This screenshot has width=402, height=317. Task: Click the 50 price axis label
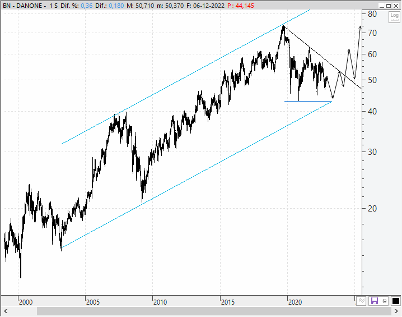(372, 80)
